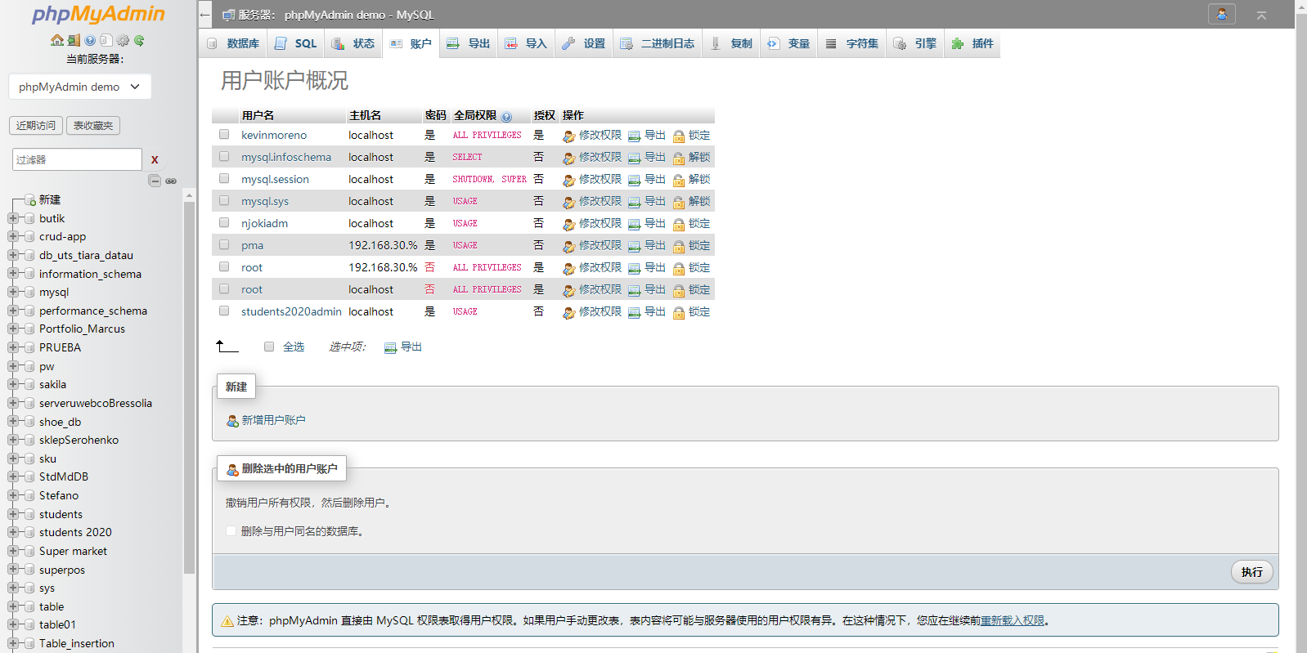Clear the filter with red X
The width and height of the screenshot is (1307, 653).
(x=155, y=159)
